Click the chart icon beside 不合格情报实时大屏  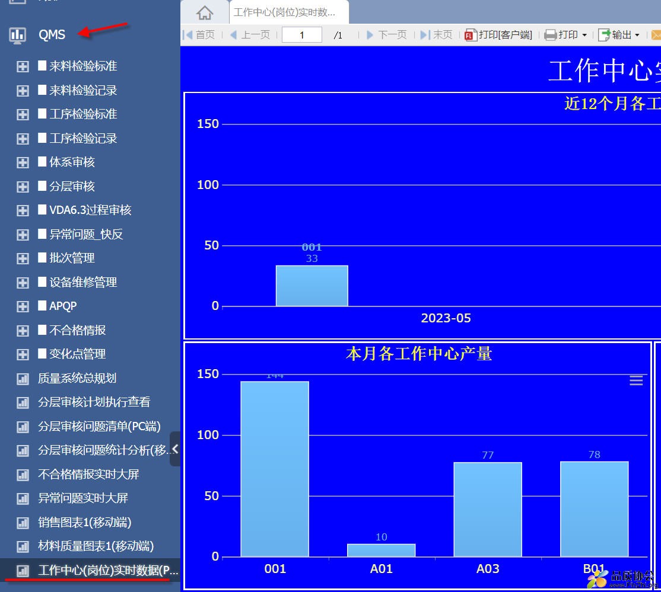23,475
